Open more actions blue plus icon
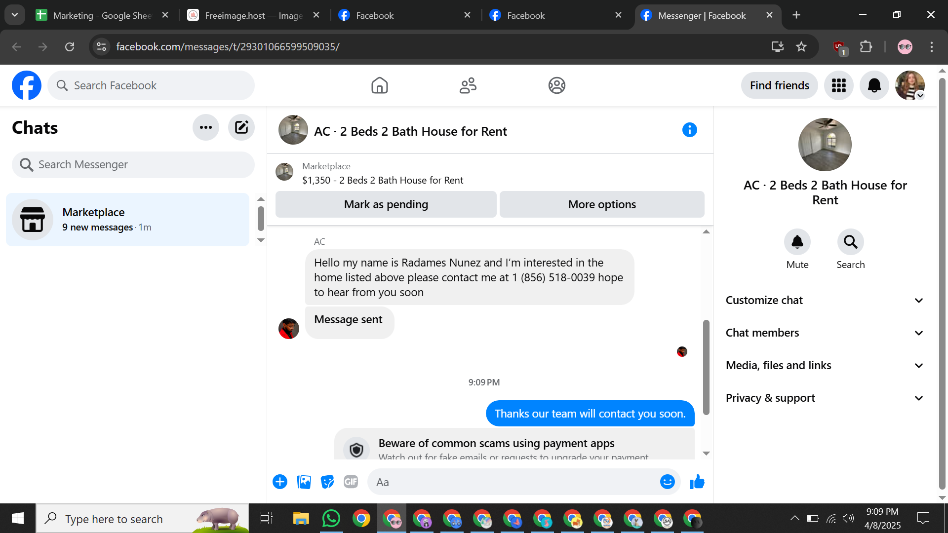Image resolution: width=948 pixels, height=533 pixels. tap(280, 482)
